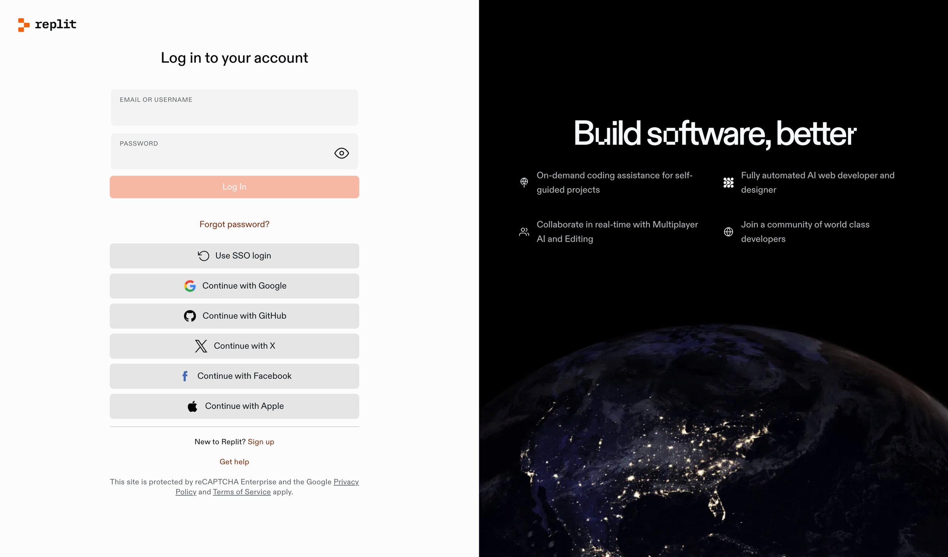Continue with Facebook button
Screen dimensions: 948x557
coord(234,376)
